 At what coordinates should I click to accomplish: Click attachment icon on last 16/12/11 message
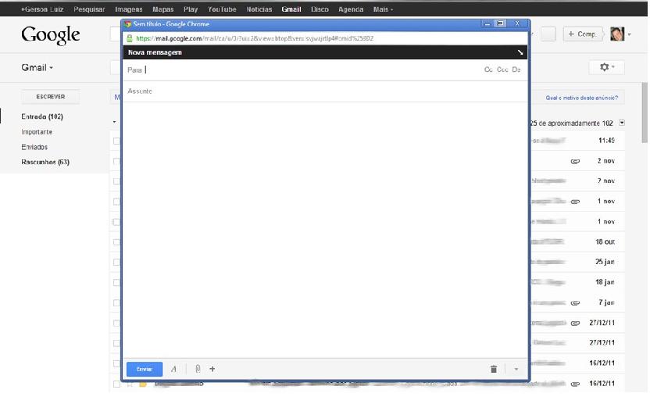click(x=575, y=384)
